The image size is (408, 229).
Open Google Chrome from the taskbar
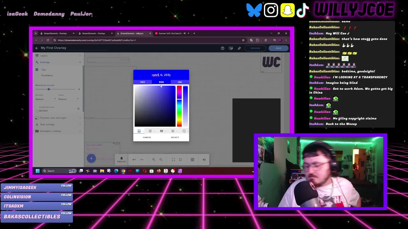pyautogui.click(x=123, y=171)
